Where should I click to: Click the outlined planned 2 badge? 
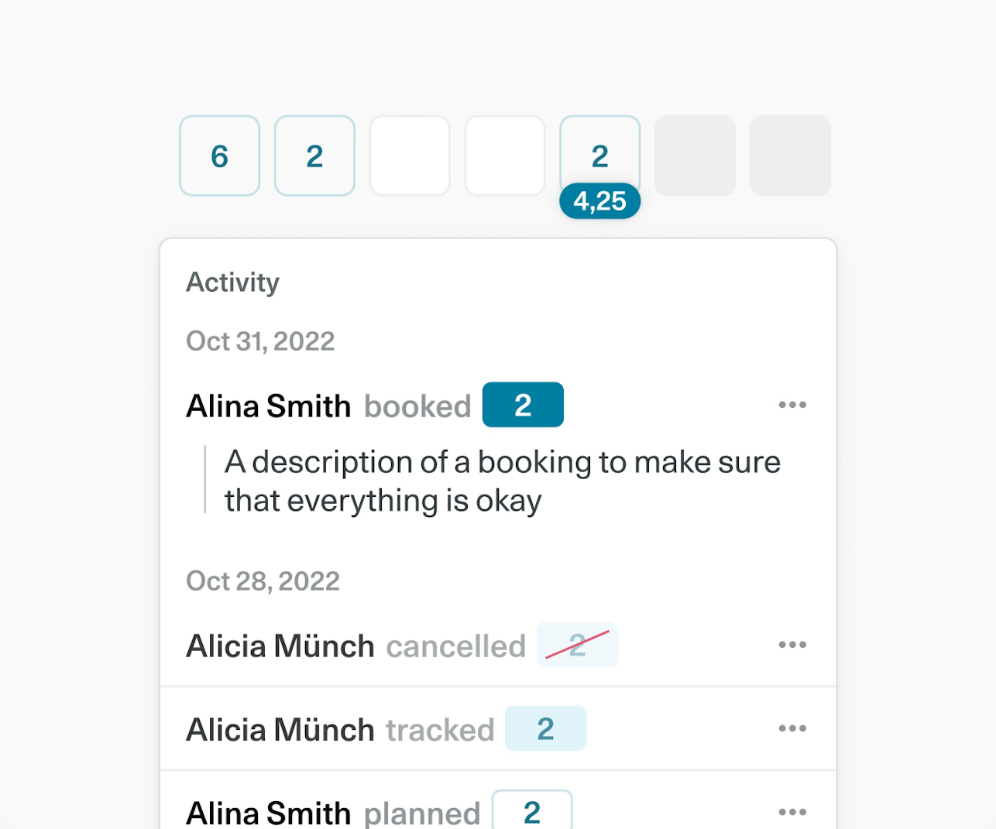pyautogui.click(x=532, y=811)
